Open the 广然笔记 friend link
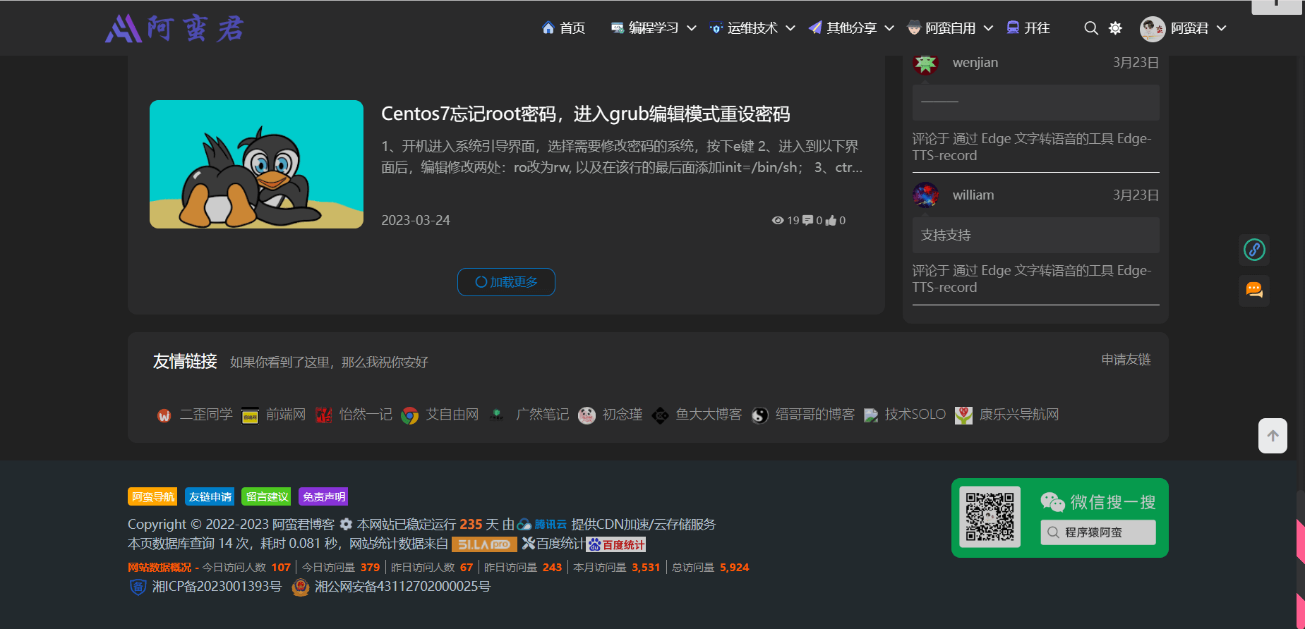 pyautogui.click(x=529, y=415)
